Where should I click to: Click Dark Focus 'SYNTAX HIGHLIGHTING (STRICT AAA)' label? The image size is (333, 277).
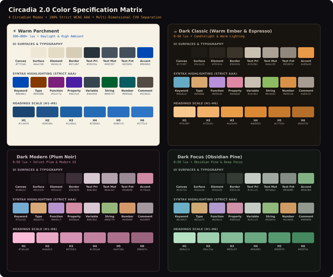[x=205, y=199]
